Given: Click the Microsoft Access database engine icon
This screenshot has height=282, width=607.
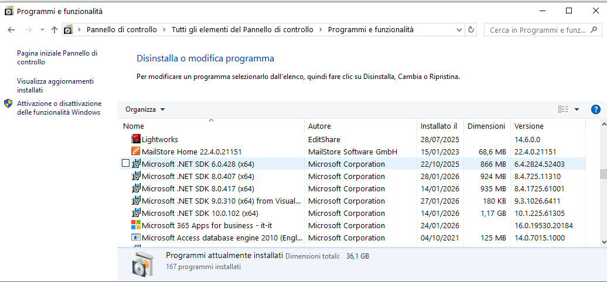Looking at the screenshot, I should [x=136, y=238].
